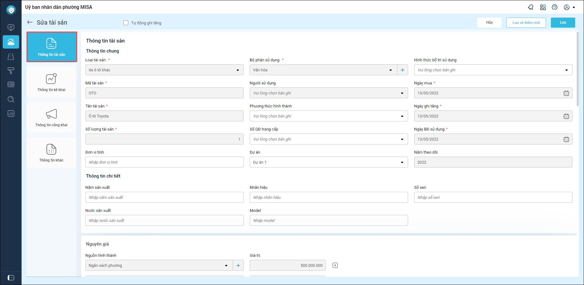Click the vertical scrollbar on the right
Viewport: 584px width, 285px height.
[578, 70]
